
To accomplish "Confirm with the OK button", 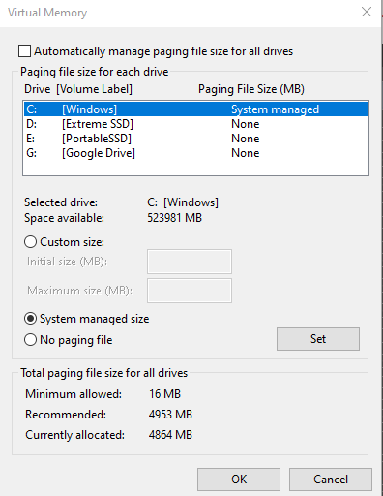I will 239,480.
